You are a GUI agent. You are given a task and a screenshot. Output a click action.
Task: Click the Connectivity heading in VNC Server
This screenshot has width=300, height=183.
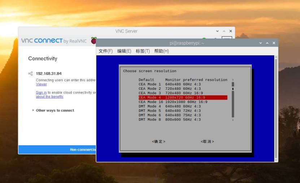[x=43, y=59]
